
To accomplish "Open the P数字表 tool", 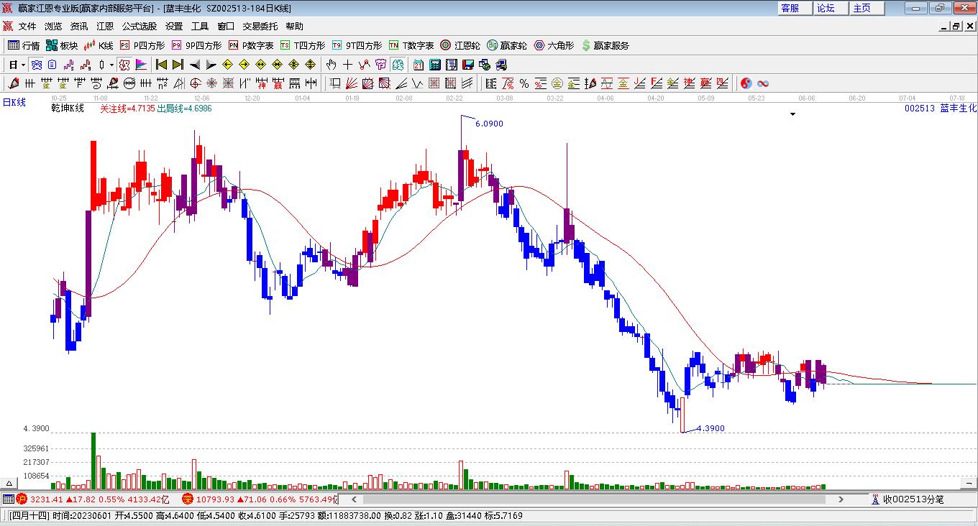I will [251, 45].
